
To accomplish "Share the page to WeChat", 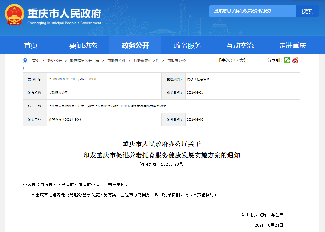I will coord(287,60).
